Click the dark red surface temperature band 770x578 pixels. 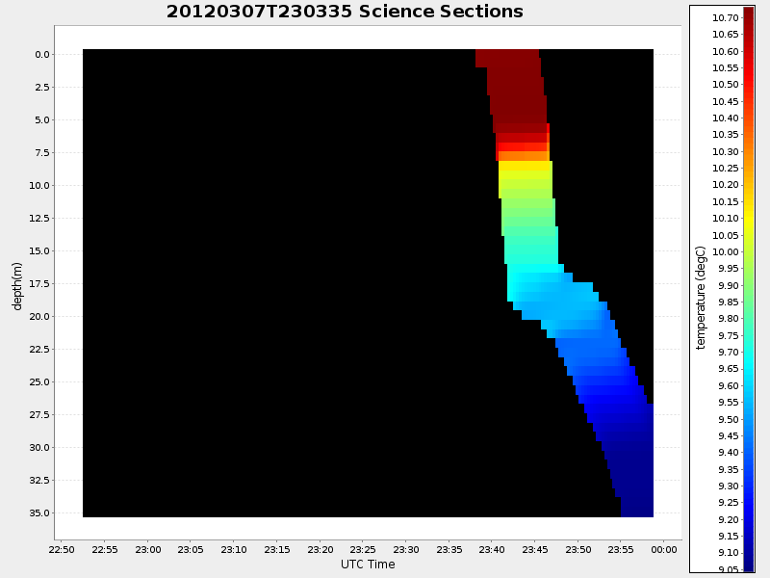tap(516, 89)
